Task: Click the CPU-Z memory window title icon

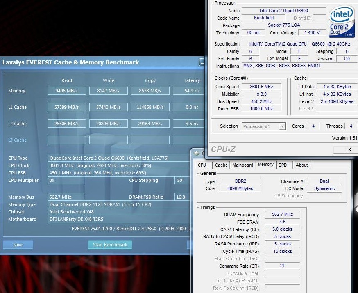Action: (x=197, y=153)
